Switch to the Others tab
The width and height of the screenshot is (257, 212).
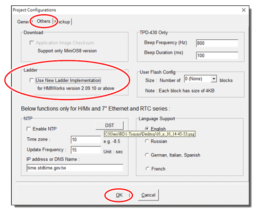point(44,21)
